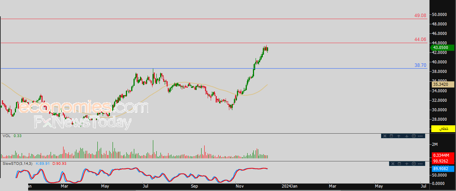Click the 35.3420 moving average price tag
The height and width of the screenshot is (191, 456).
[x=443, y=84]
